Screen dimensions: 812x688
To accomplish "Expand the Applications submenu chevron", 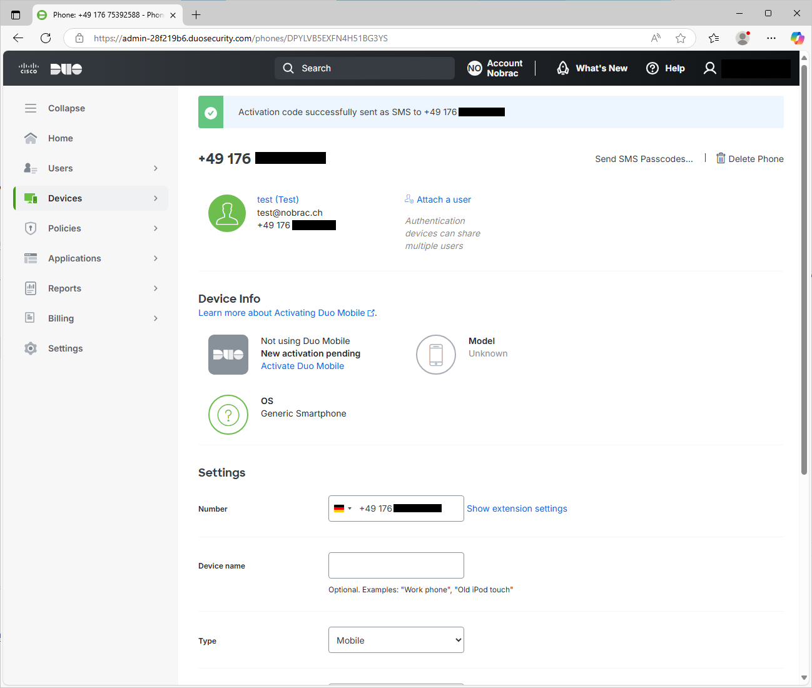I will click(x=156, y=258).
